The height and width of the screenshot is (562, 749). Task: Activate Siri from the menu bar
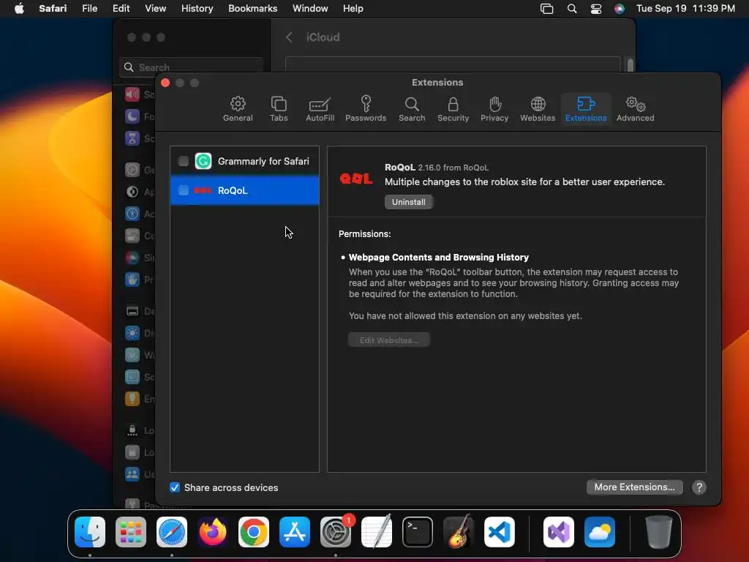click(619, 9)
